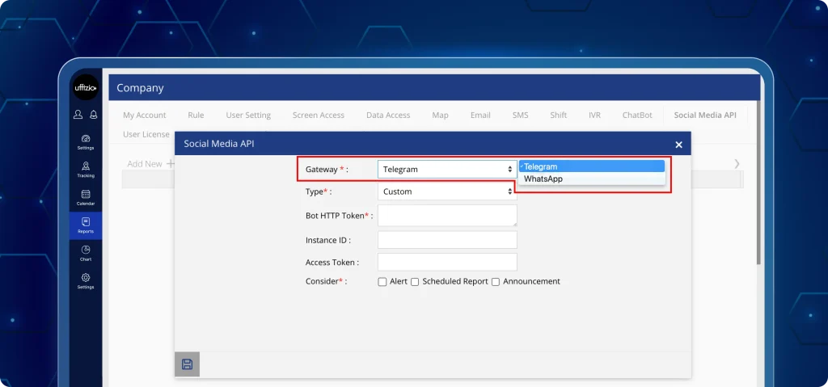
Task: Open the Screen Access tab
Action: [x=318, y=116]
